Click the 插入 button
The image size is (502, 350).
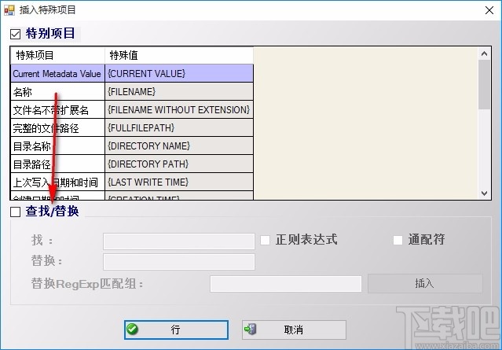(x=425, y=283)
